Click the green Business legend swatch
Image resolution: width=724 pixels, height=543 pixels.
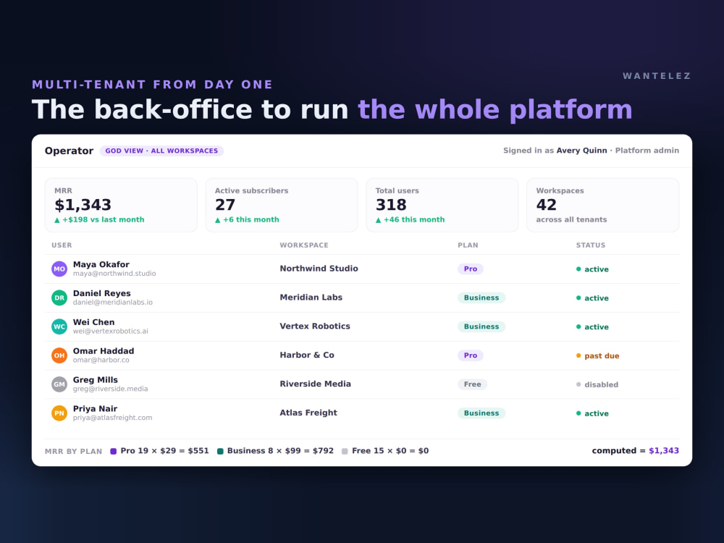tap(220, 451)
